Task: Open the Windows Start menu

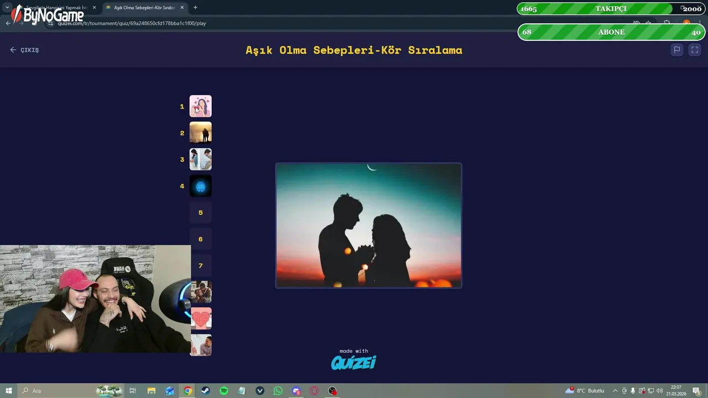Action: pyautogui.click(x=9, y=391)
